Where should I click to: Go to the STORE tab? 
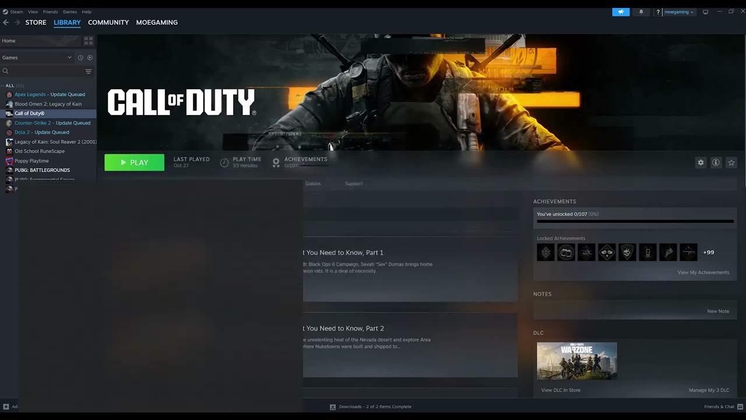point(36,22)
